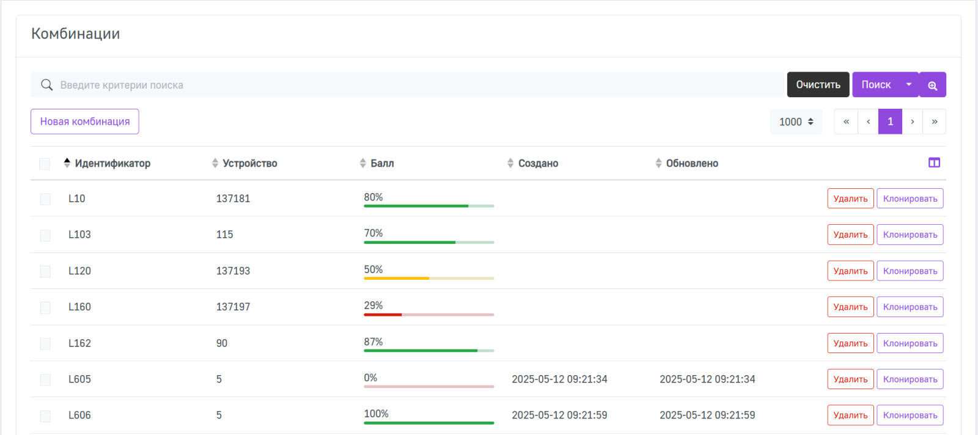Viewport: 978px width, 435px height.
Task: Click the 80% score progress bar
Action: pyautogui.click(x=429, y=206)
